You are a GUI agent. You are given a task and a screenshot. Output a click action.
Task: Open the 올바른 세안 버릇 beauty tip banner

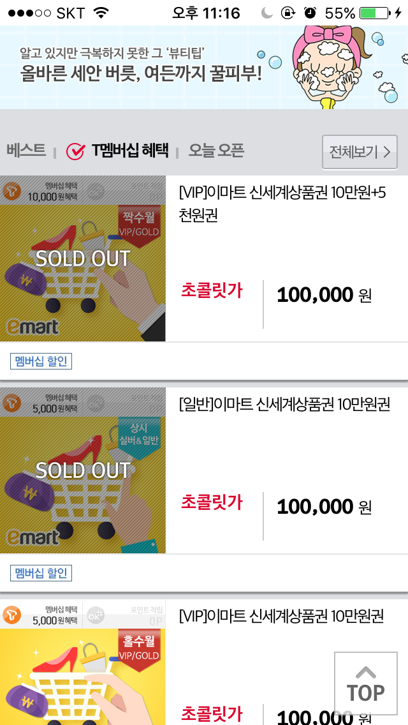tap(141, 66)
